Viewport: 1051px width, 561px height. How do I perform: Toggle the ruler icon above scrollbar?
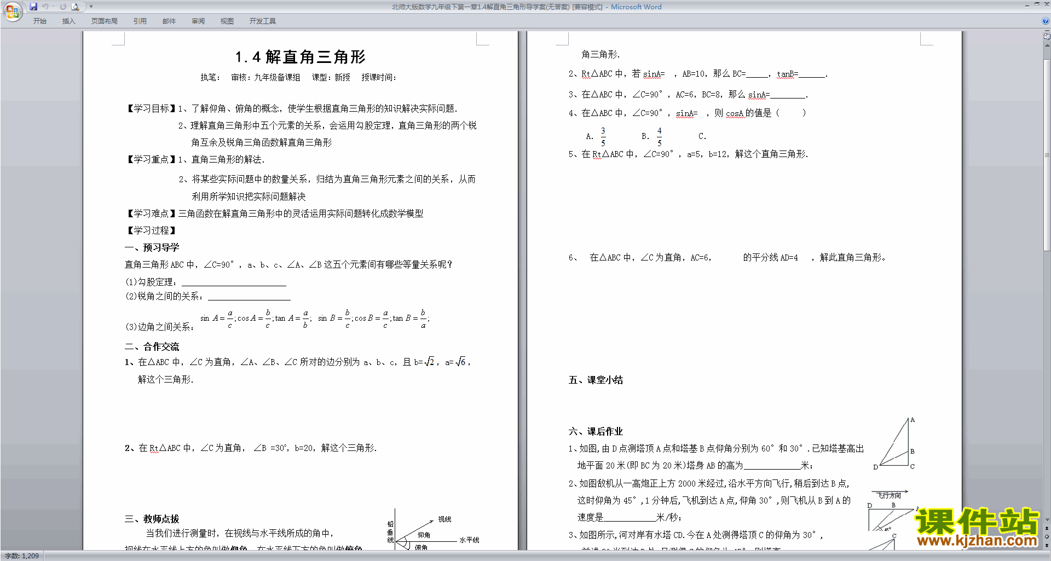tap(1047, 37)
